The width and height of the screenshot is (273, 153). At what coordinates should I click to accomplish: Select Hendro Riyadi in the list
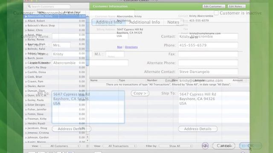(x=55, y=124)
